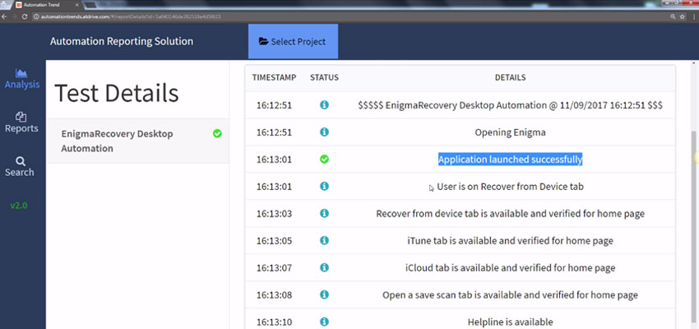Click the folder icon in Select Project
Viewport: 699px width, 329px height.
pos(263,41)
